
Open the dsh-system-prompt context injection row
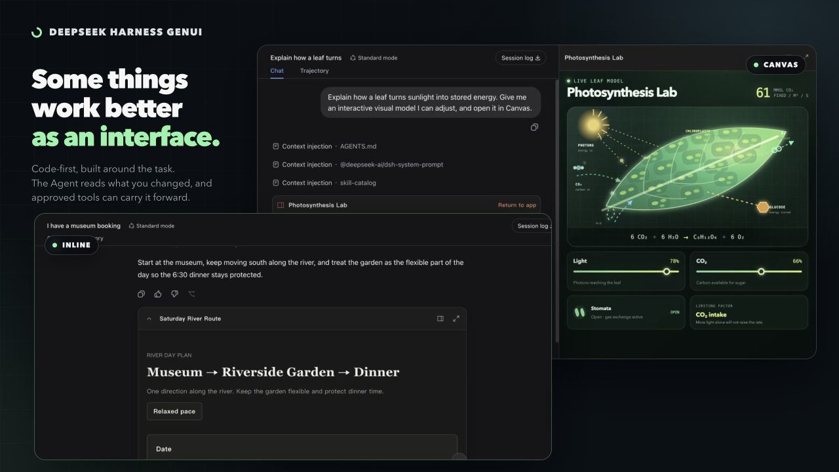click(358, 165)
